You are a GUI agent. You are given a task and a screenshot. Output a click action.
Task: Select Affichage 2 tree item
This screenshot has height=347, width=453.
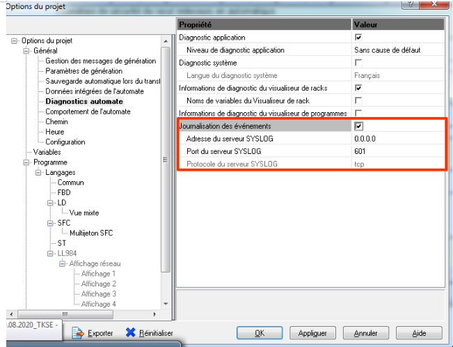click(99, 284)
